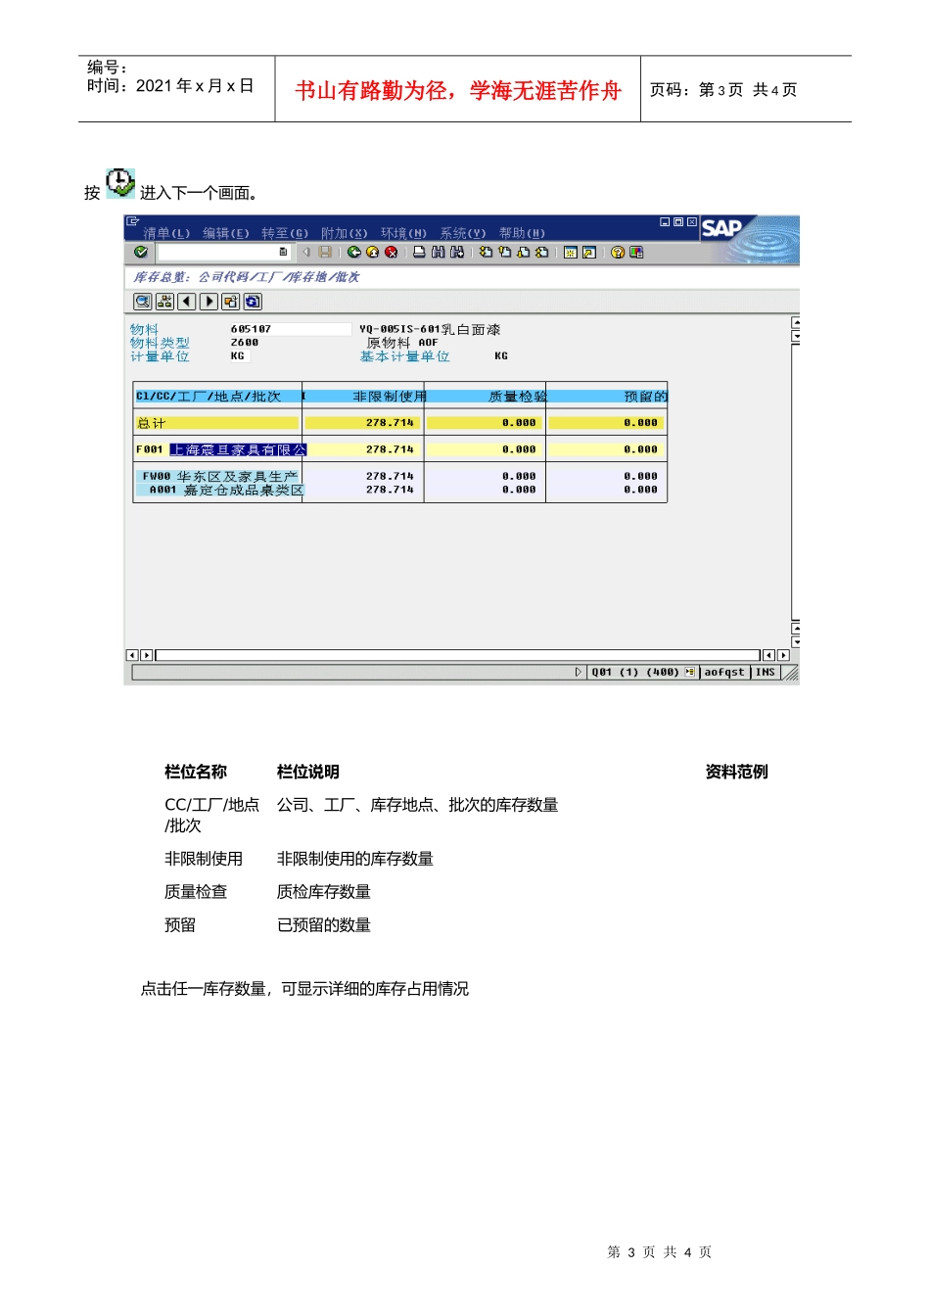Open the 附加(X) menu

[x=345, y=233]
